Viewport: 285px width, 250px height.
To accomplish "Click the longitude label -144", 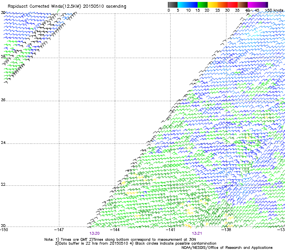I will (x=115, y=230).
